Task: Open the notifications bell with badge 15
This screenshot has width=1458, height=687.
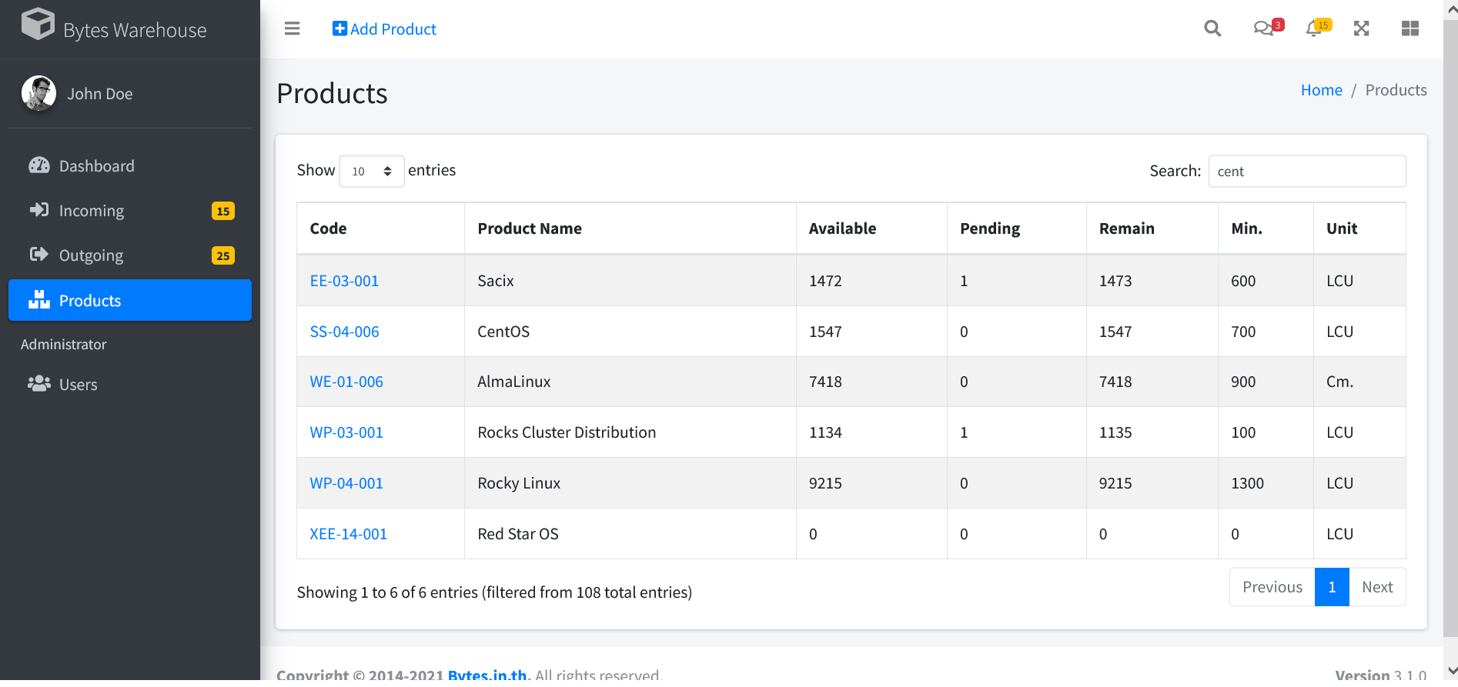Action: coord(1318,28)
